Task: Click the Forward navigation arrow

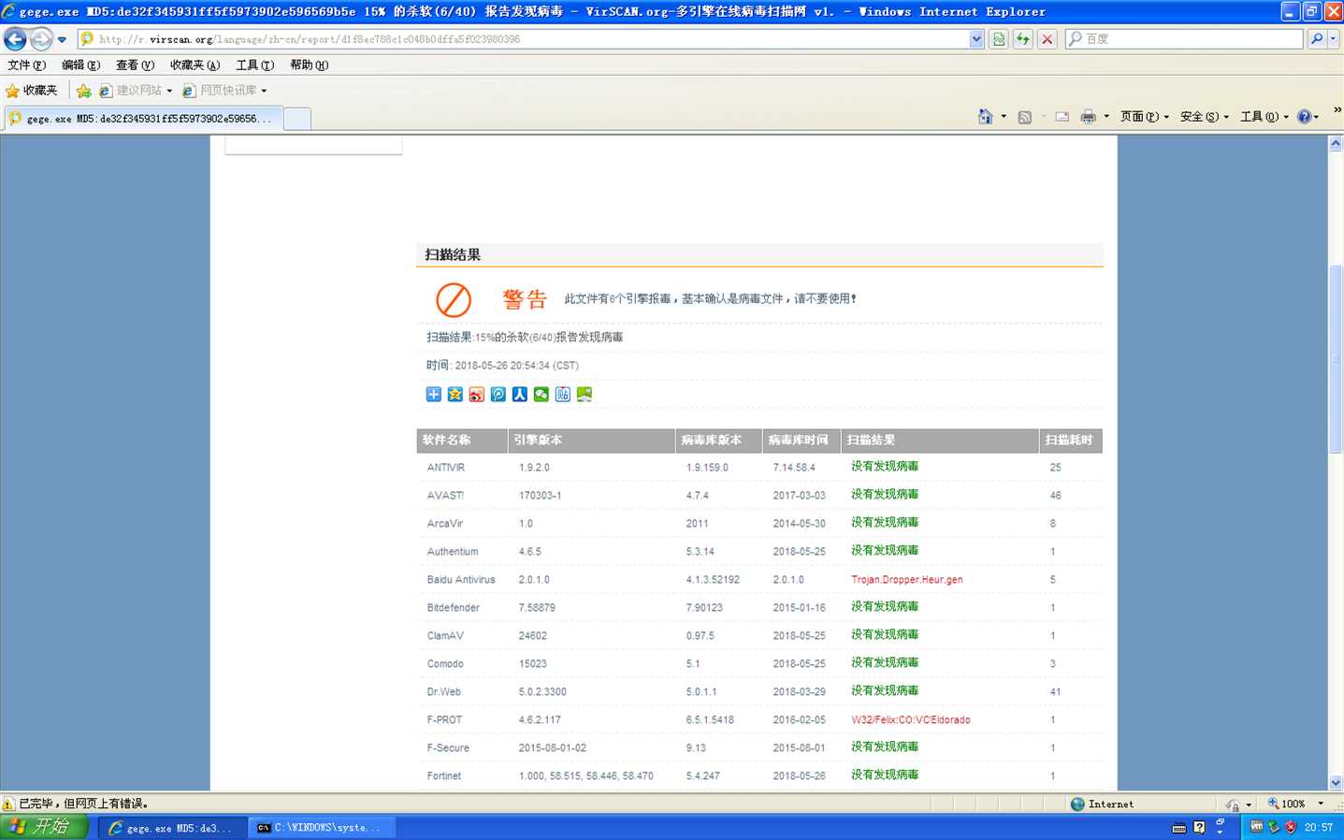Action: click(41, 39)
